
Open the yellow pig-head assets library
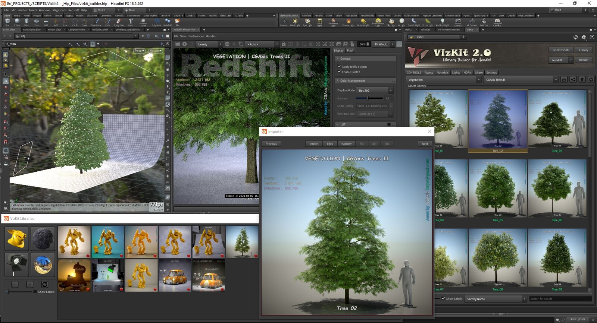tap(17, 238)
